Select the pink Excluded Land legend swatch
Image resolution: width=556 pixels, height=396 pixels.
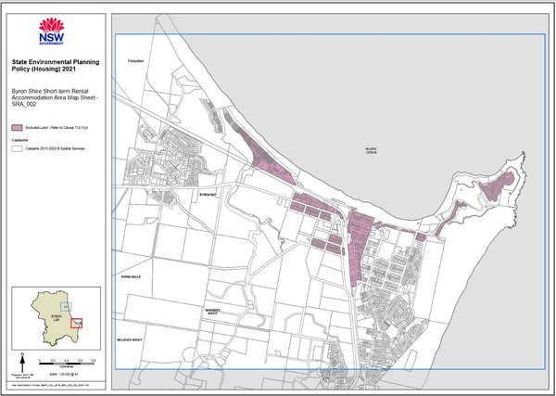click(17, 127)
